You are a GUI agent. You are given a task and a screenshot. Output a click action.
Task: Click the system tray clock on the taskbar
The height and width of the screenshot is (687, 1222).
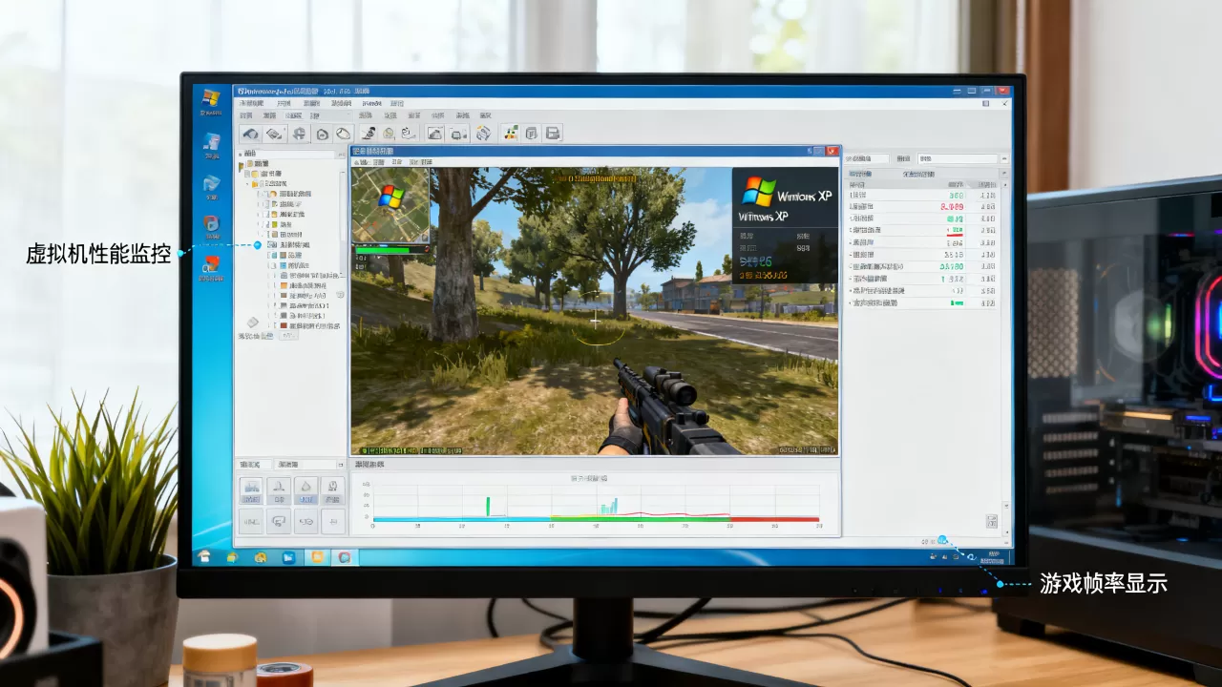[991, 555]
